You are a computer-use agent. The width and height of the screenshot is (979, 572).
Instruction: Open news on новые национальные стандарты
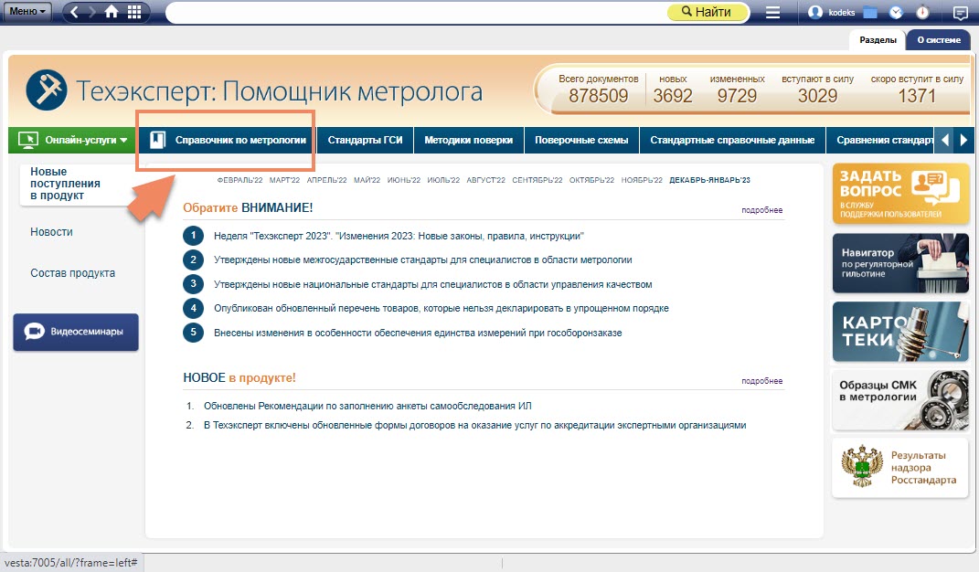(432, 285)
